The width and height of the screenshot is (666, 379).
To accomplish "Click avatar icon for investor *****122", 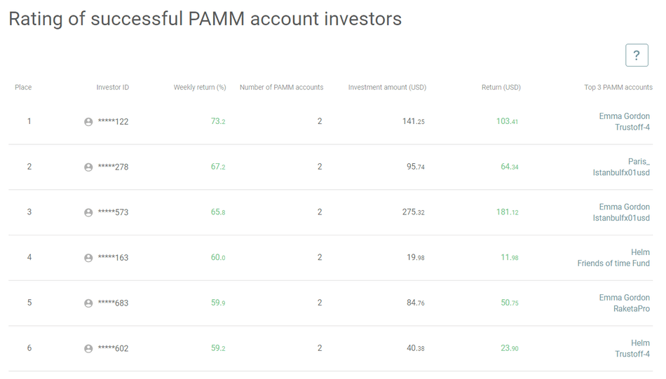I will click(x=88, y=122).
